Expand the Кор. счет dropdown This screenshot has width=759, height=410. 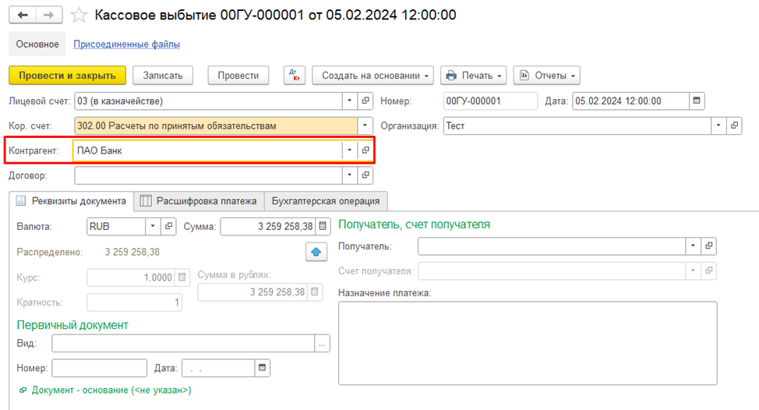[365, 125]
